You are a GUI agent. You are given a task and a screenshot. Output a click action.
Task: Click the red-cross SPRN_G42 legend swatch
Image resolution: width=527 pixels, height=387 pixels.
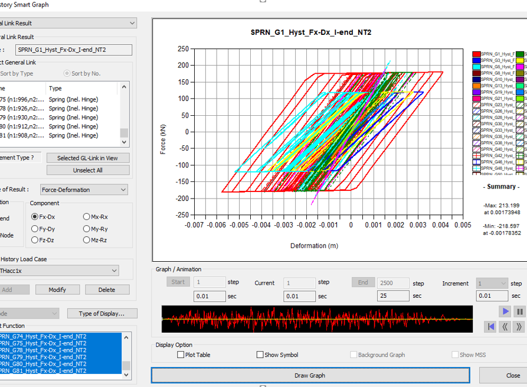[476, 155]
